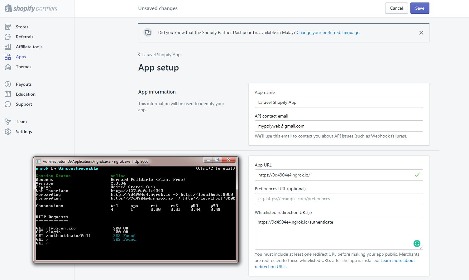
Task: Maximize the ngrok console window
Action: point(217,160)
